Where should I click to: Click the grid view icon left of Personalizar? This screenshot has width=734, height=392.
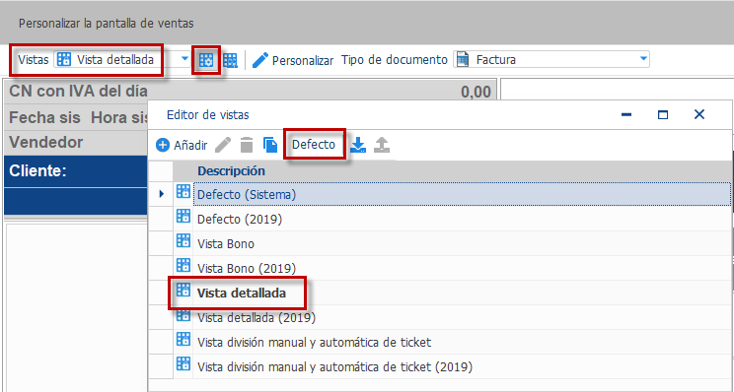coord(230,60)
